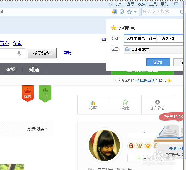Click the article photo thumbnail at bottom left
The height and width of the screenshot is (170, 186).
pos(12,167)
